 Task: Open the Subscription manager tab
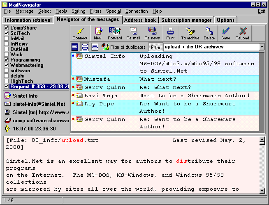[x=186, y=20]
